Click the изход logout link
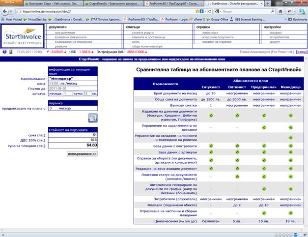The height and width of the screenshot is (237, 308). click(302, 52)
